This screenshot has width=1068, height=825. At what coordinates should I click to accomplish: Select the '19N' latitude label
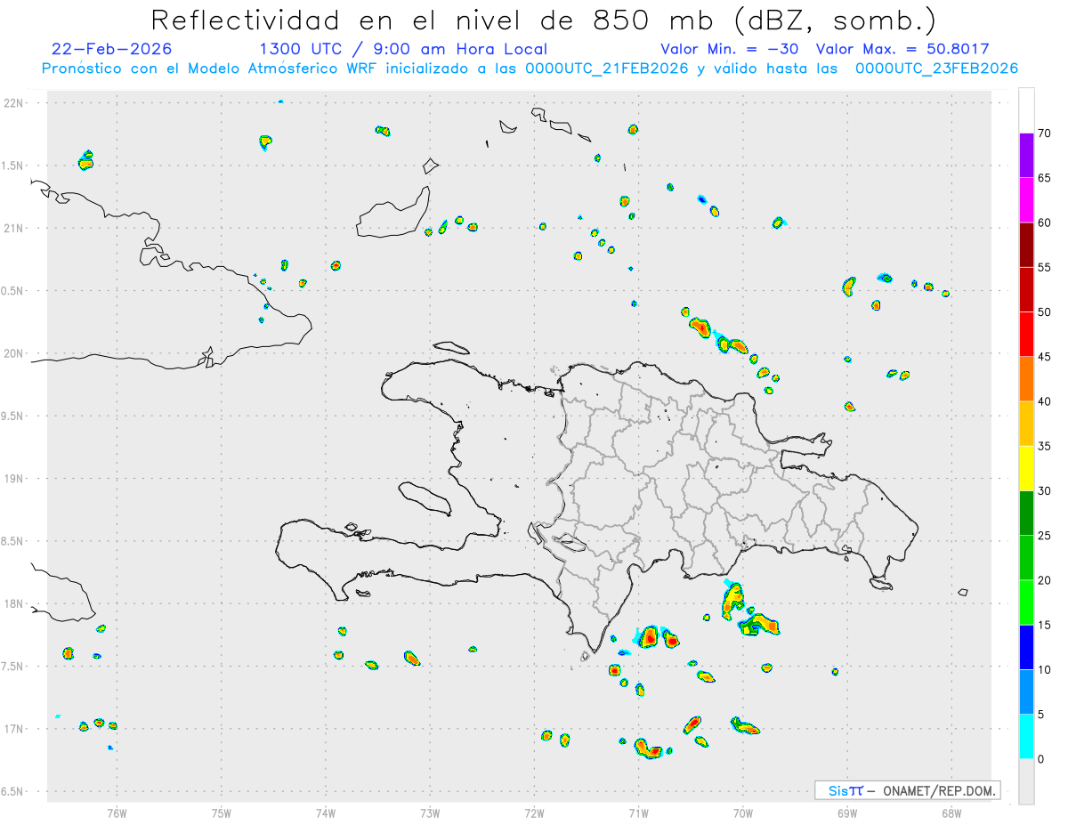coord(13,479)
